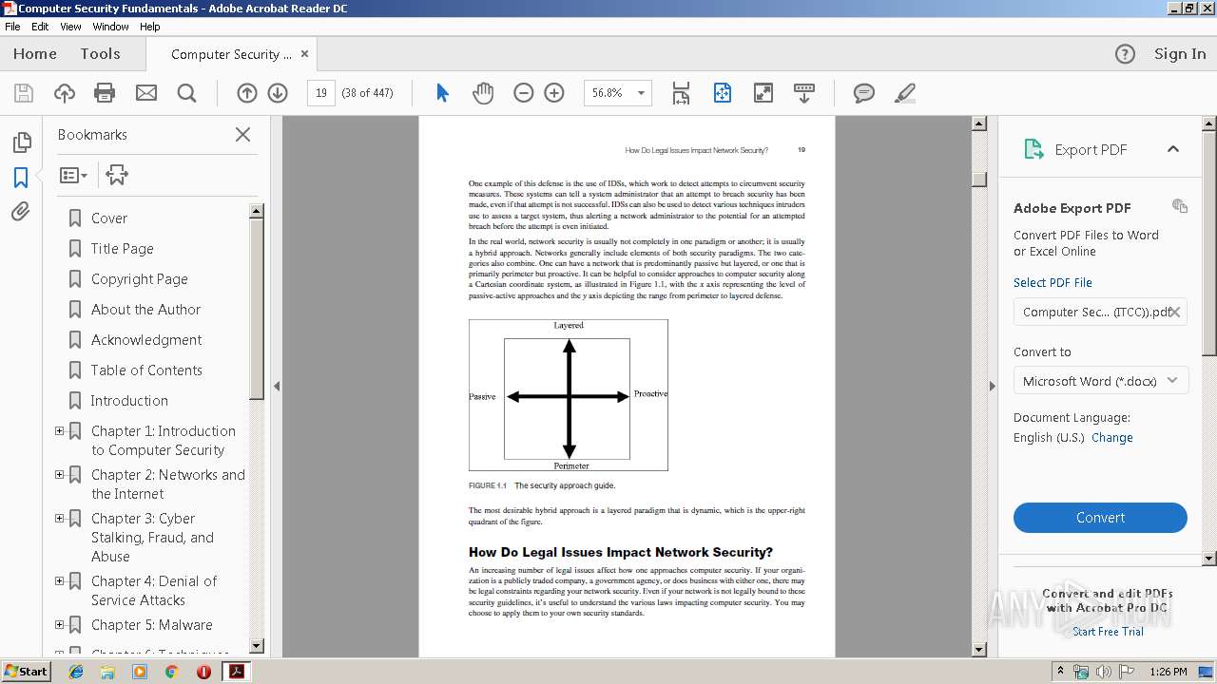Click the fit page icon

723,93
